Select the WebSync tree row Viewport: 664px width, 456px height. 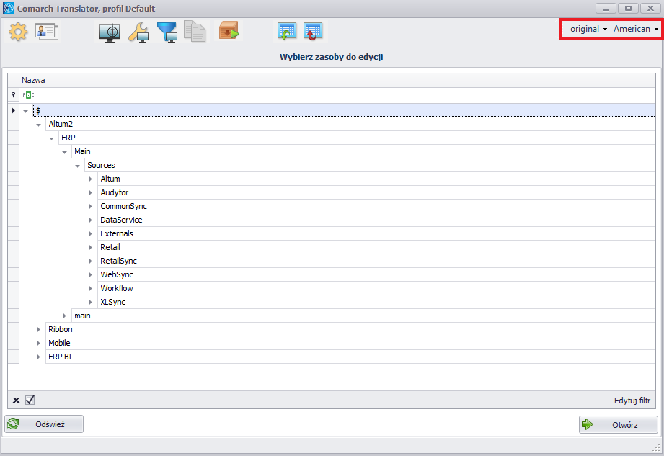click(376, 274)
